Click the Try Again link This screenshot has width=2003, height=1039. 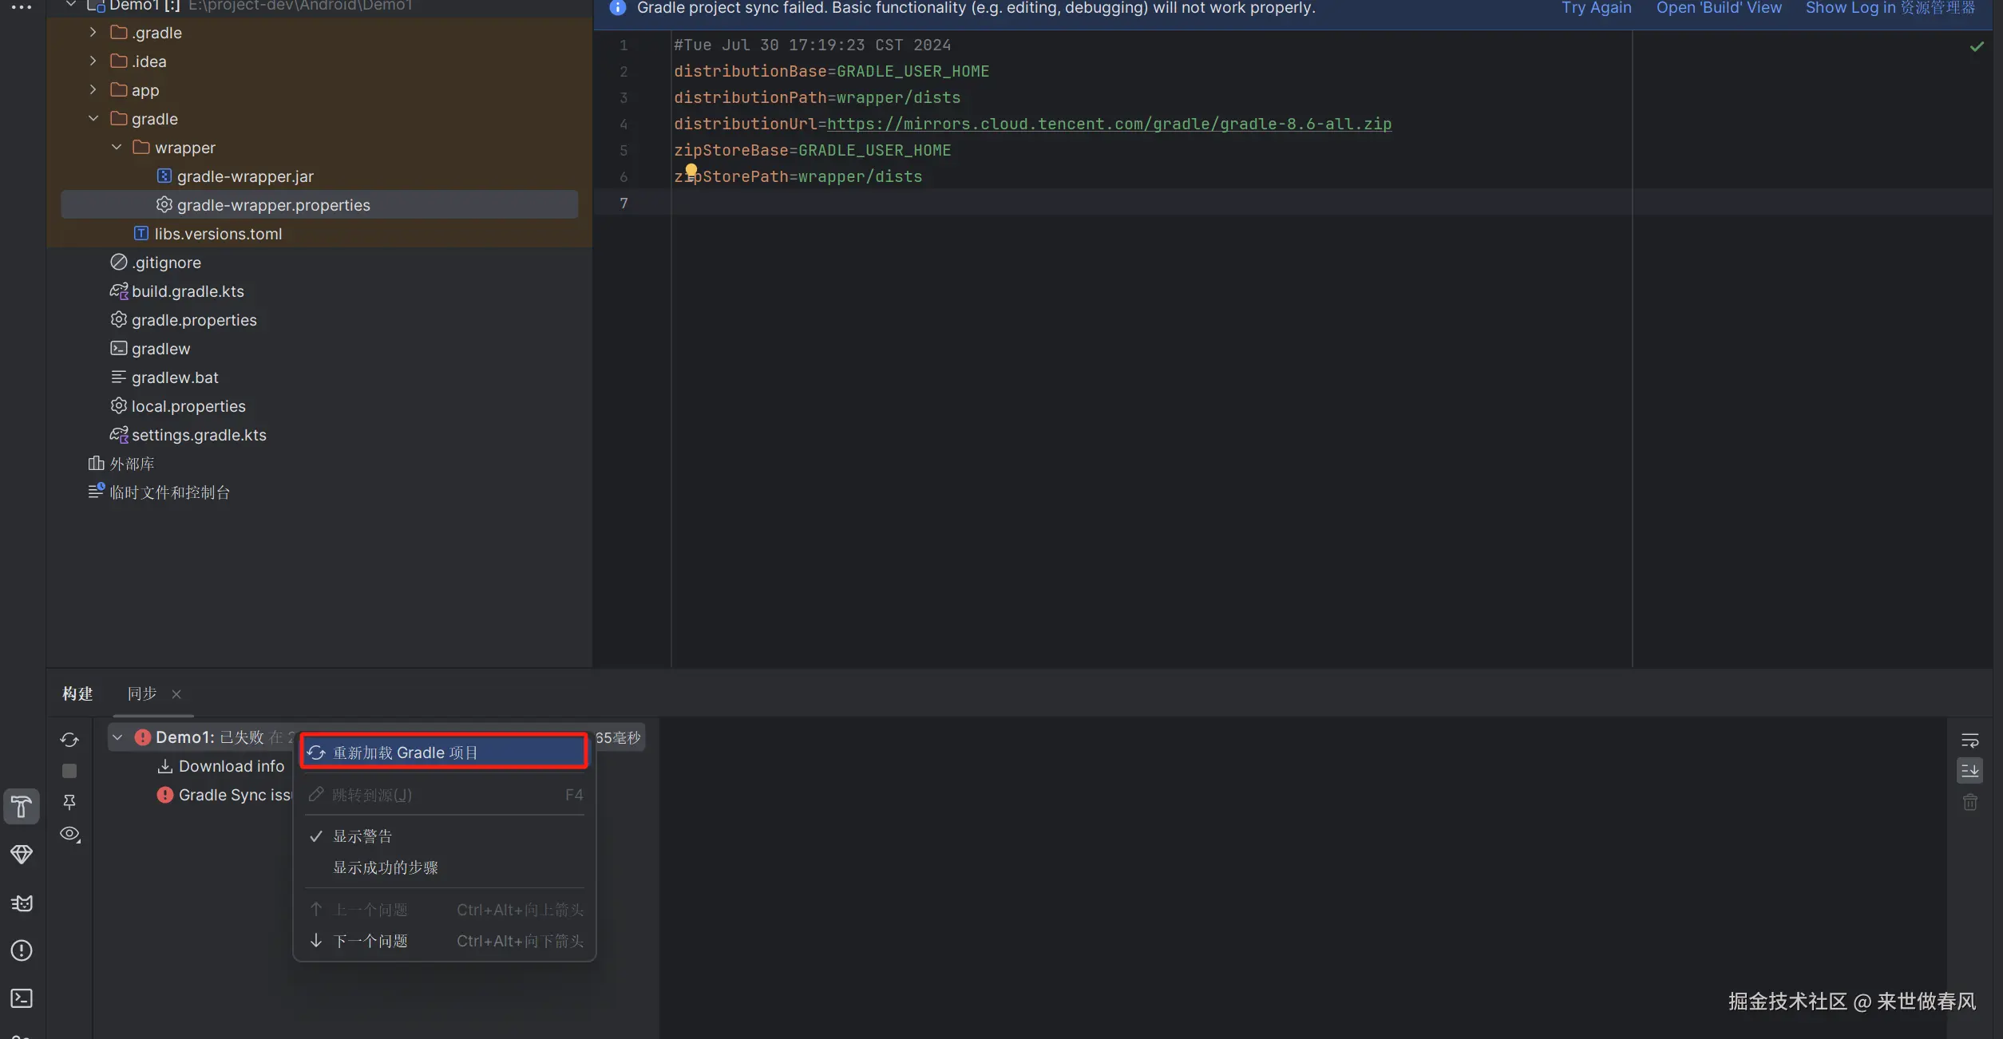click(x=1596, y=8)
